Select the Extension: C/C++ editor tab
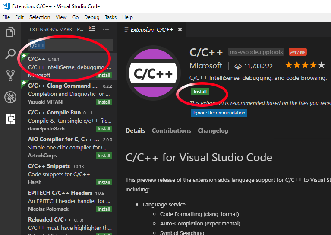The image size is (331, 235). [151, 29]
